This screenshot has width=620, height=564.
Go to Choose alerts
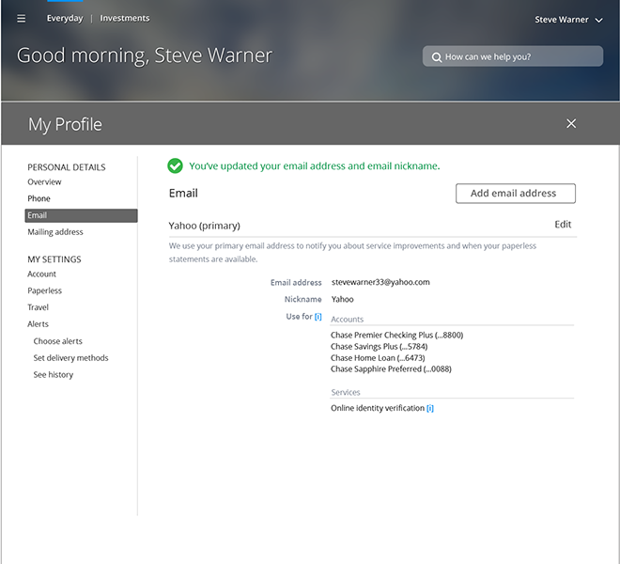tap(57, 341)
